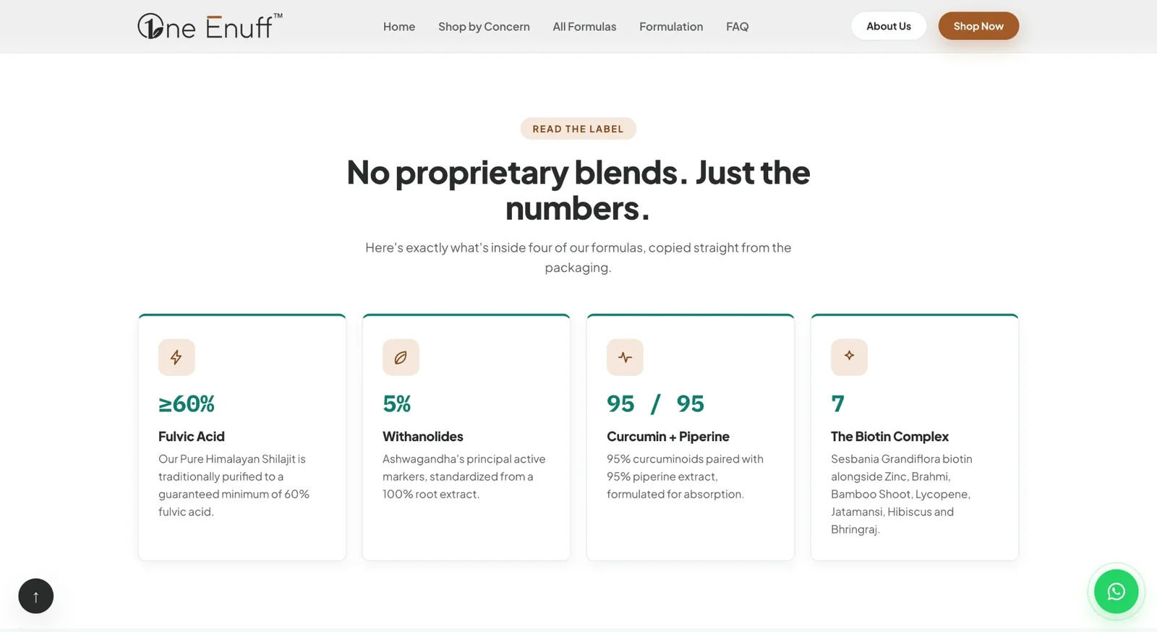1157x632 pixels.
Task: Click the Sesbania Grandiflora biotin description text
Action: [x=902, y=494]
